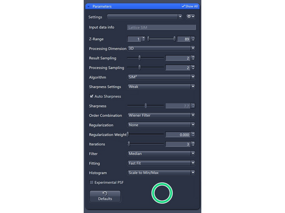Viewport: 285px width, 213px height.
Task: Open the Order Combination dropdown
Action: coord(161,115)
